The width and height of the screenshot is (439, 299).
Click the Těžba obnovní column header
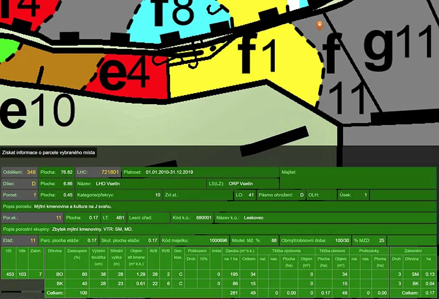(331, 251)
